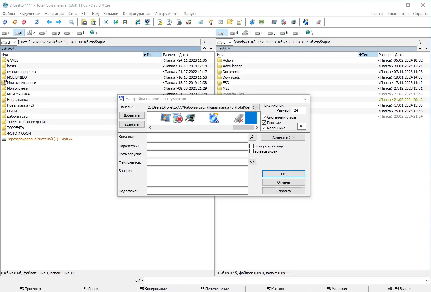Screen dimensions: 431x292
Task: Click the dialog's Справка button
Action: (x=284, y=191)
